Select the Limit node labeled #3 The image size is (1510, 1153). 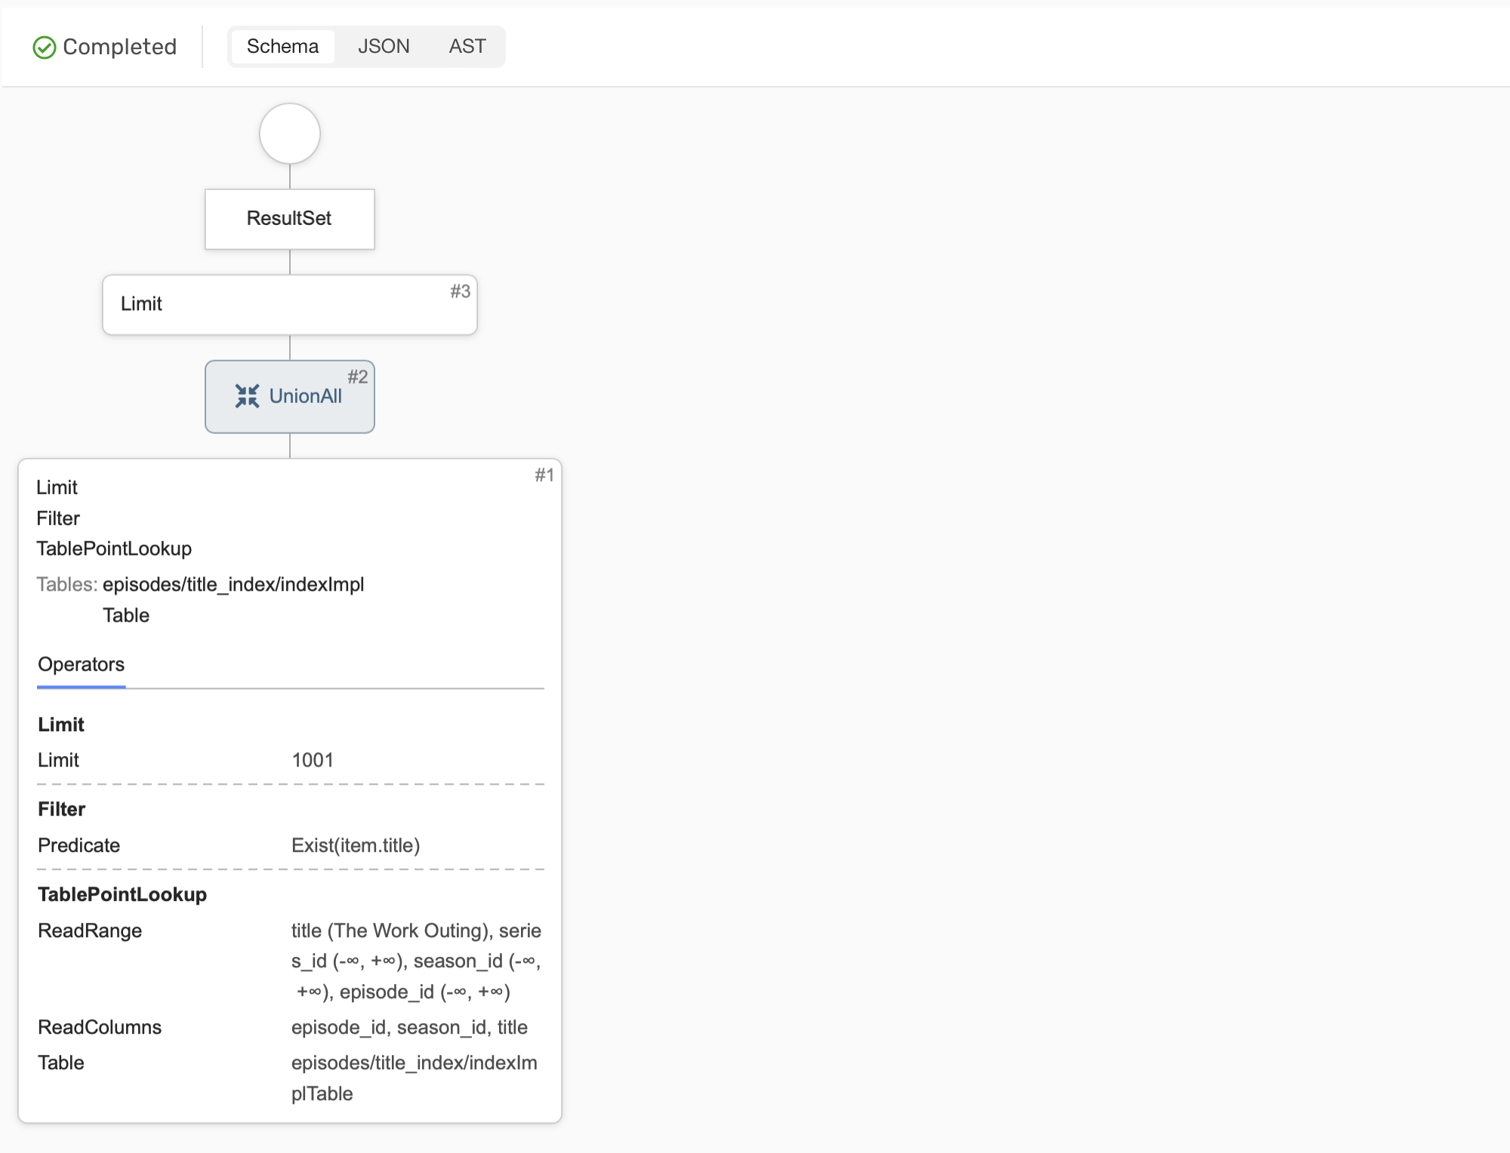289,304
